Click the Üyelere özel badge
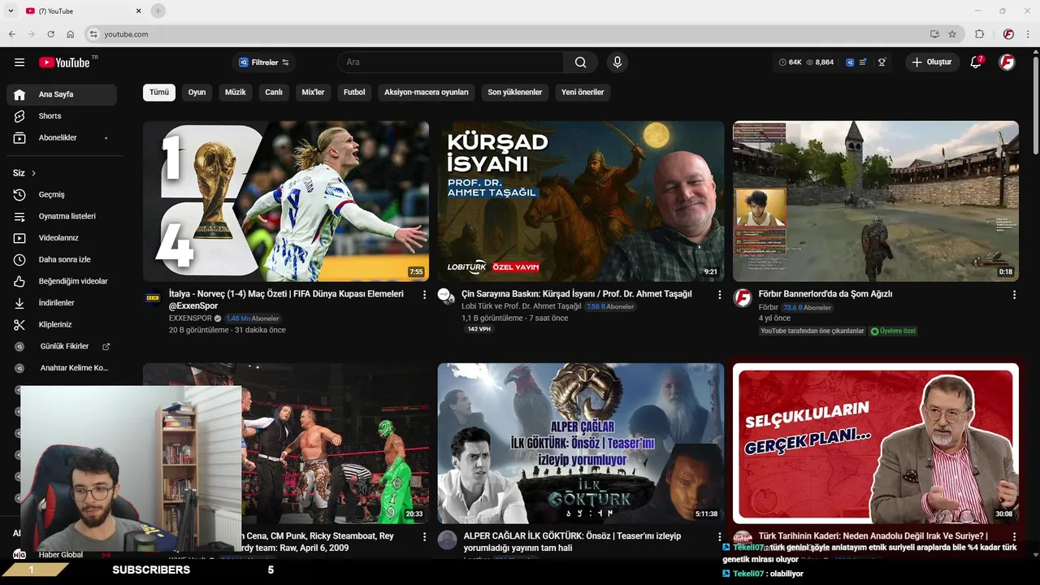The image size is (1040, 585). 893,331
